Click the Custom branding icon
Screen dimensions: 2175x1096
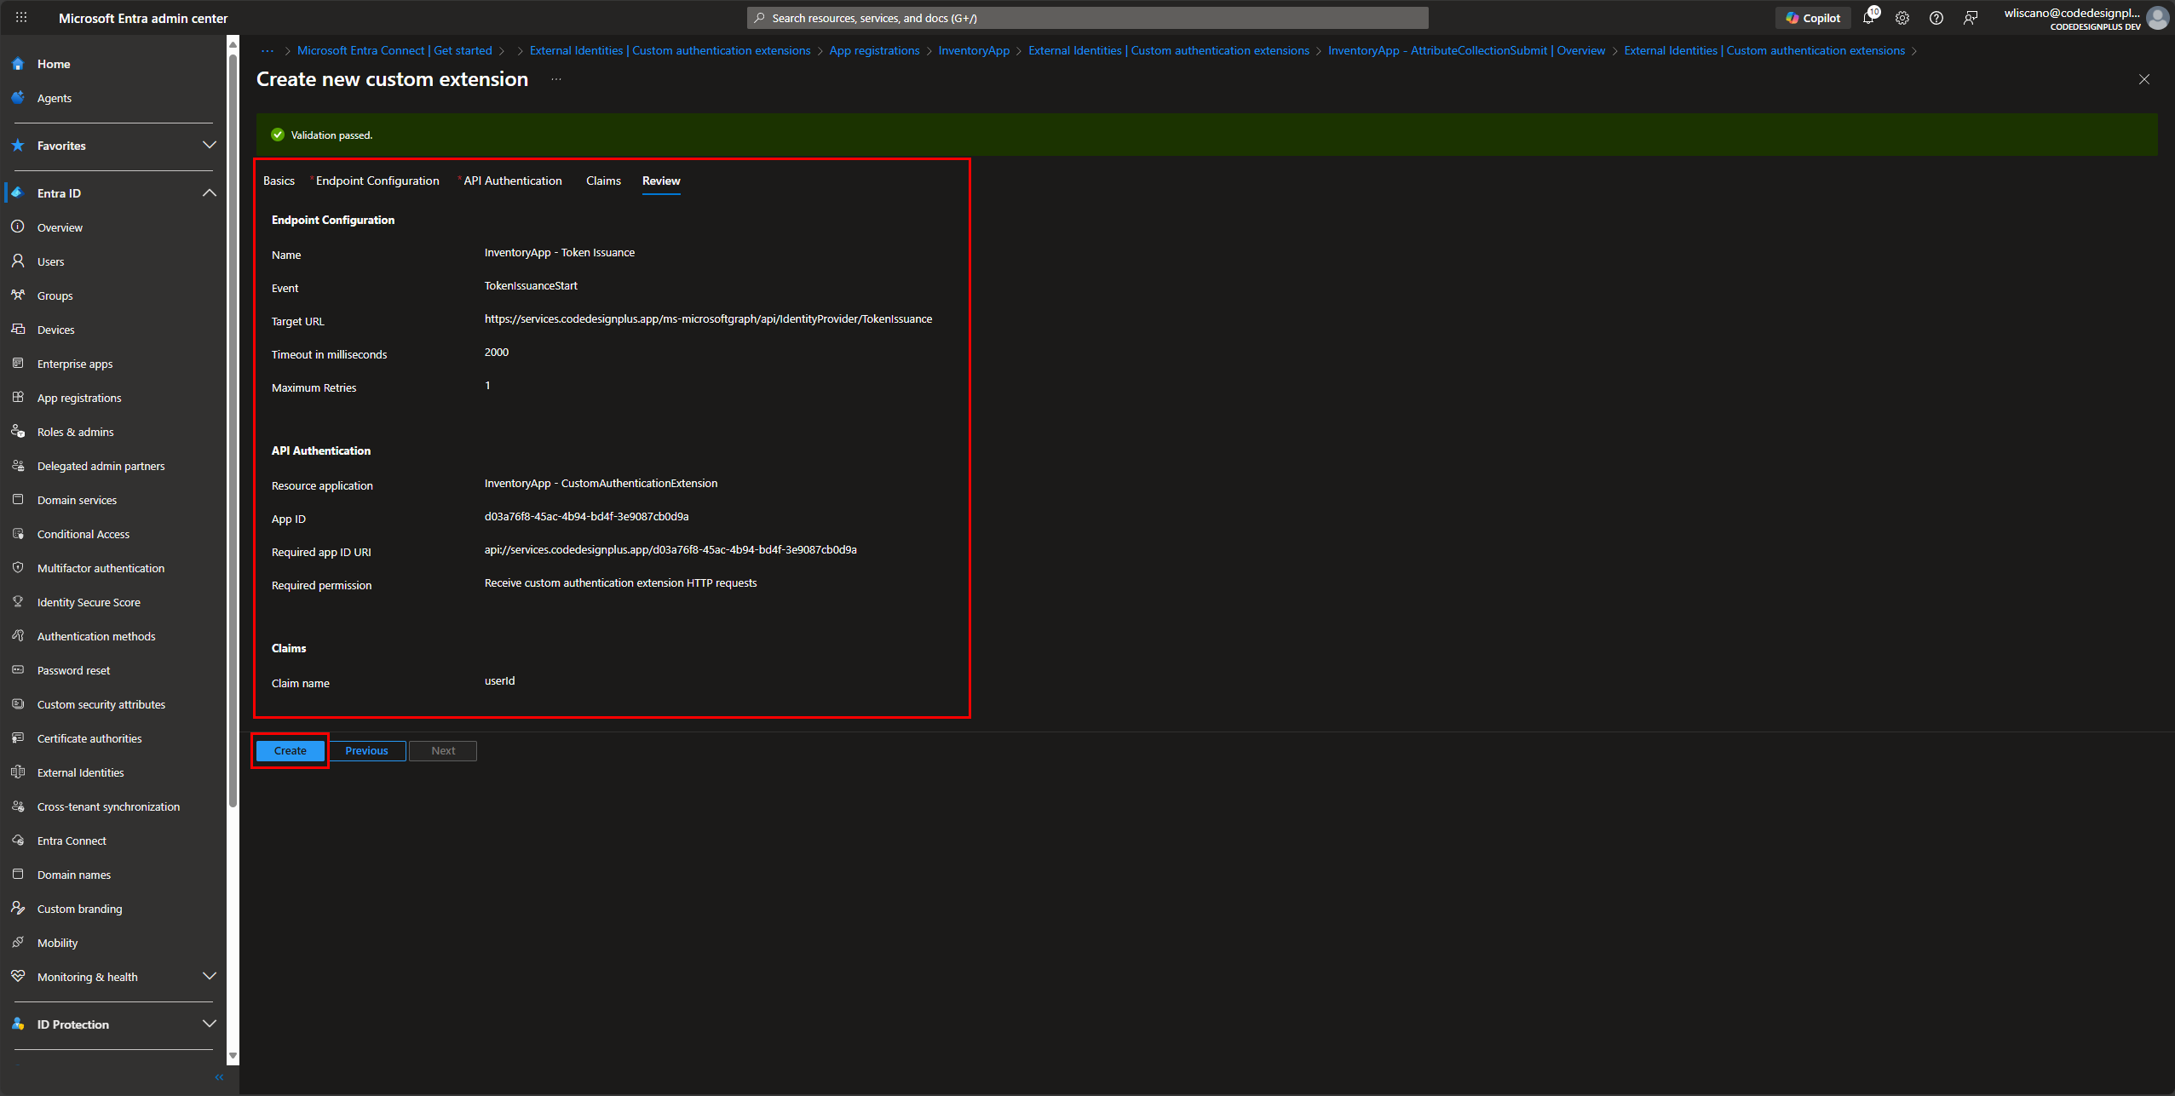[x=18, y=909]
